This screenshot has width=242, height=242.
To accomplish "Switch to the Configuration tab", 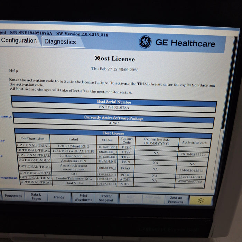I will 19,40.
